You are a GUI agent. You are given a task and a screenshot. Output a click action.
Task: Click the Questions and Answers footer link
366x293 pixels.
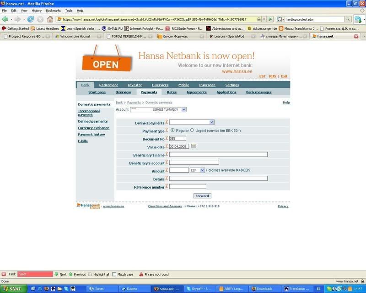(x=165, y=206)
